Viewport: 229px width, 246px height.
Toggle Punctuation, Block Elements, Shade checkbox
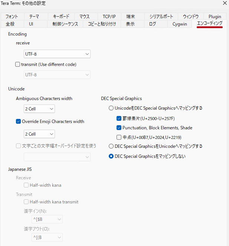point(119,128)
